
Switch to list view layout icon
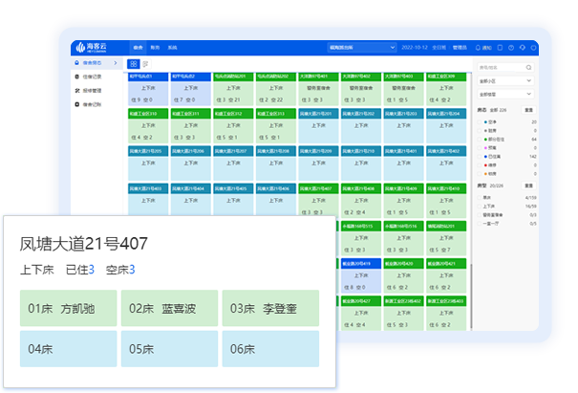(x=145, y=63)
